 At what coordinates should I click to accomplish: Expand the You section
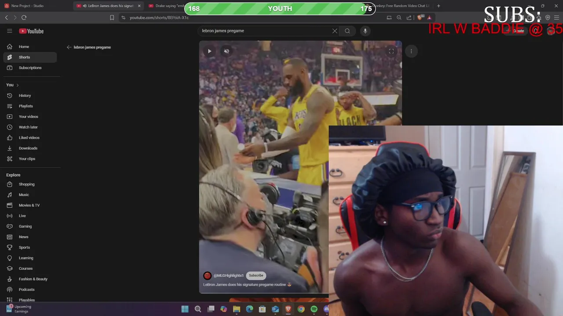[12, 85]
